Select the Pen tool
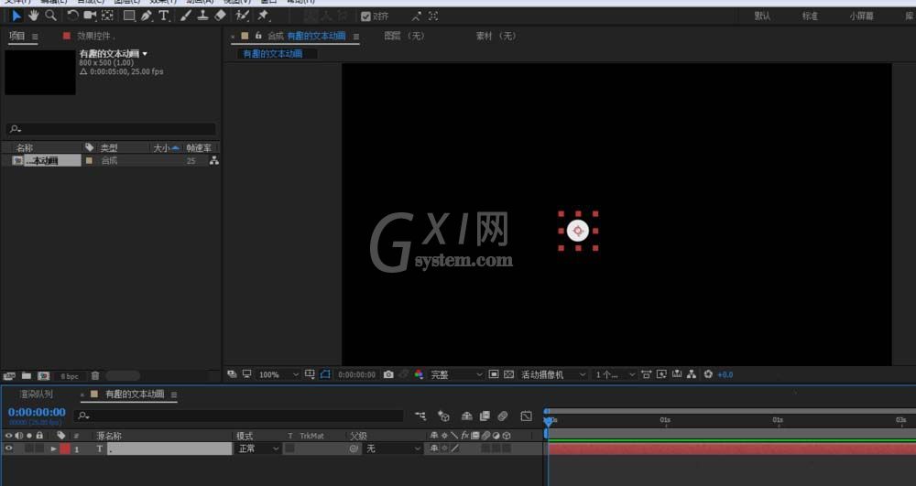 (146, 16)
